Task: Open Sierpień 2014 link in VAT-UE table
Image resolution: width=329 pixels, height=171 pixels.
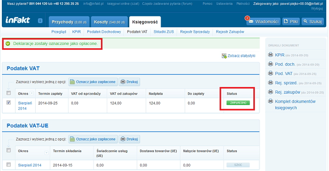Action: click(30, 165)
